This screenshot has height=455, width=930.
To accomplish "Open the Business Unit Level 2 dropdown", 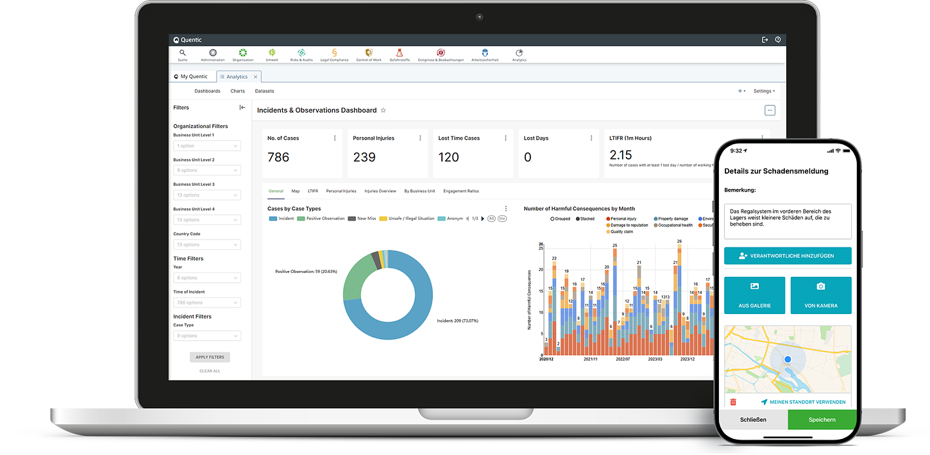I will [x=207, y=170].
